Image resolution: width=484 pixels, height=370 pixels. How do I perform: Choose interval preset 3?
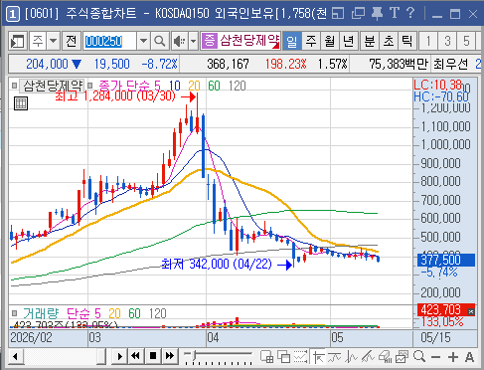(x=447, y=42)
